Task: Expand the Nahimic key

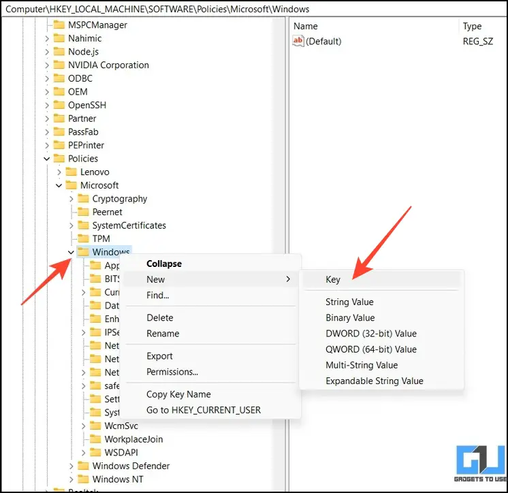Action: [47, 39]
